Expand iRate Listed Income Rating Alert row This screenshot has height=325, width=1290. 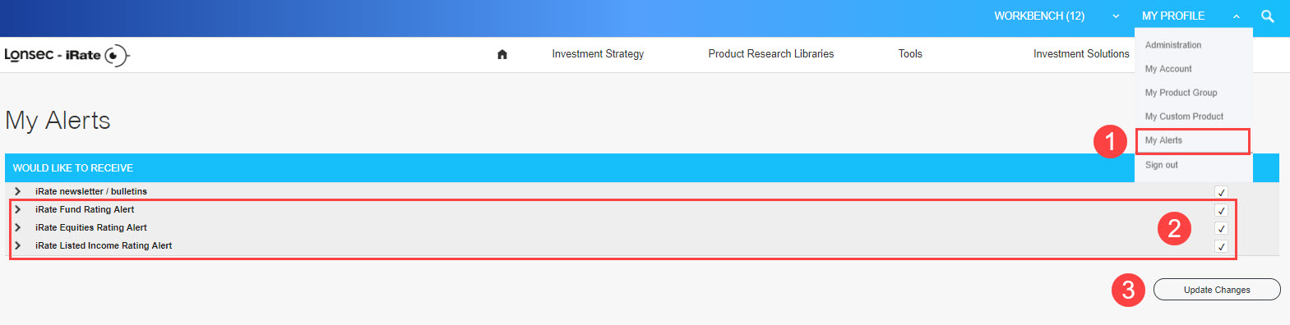point(17,245)
